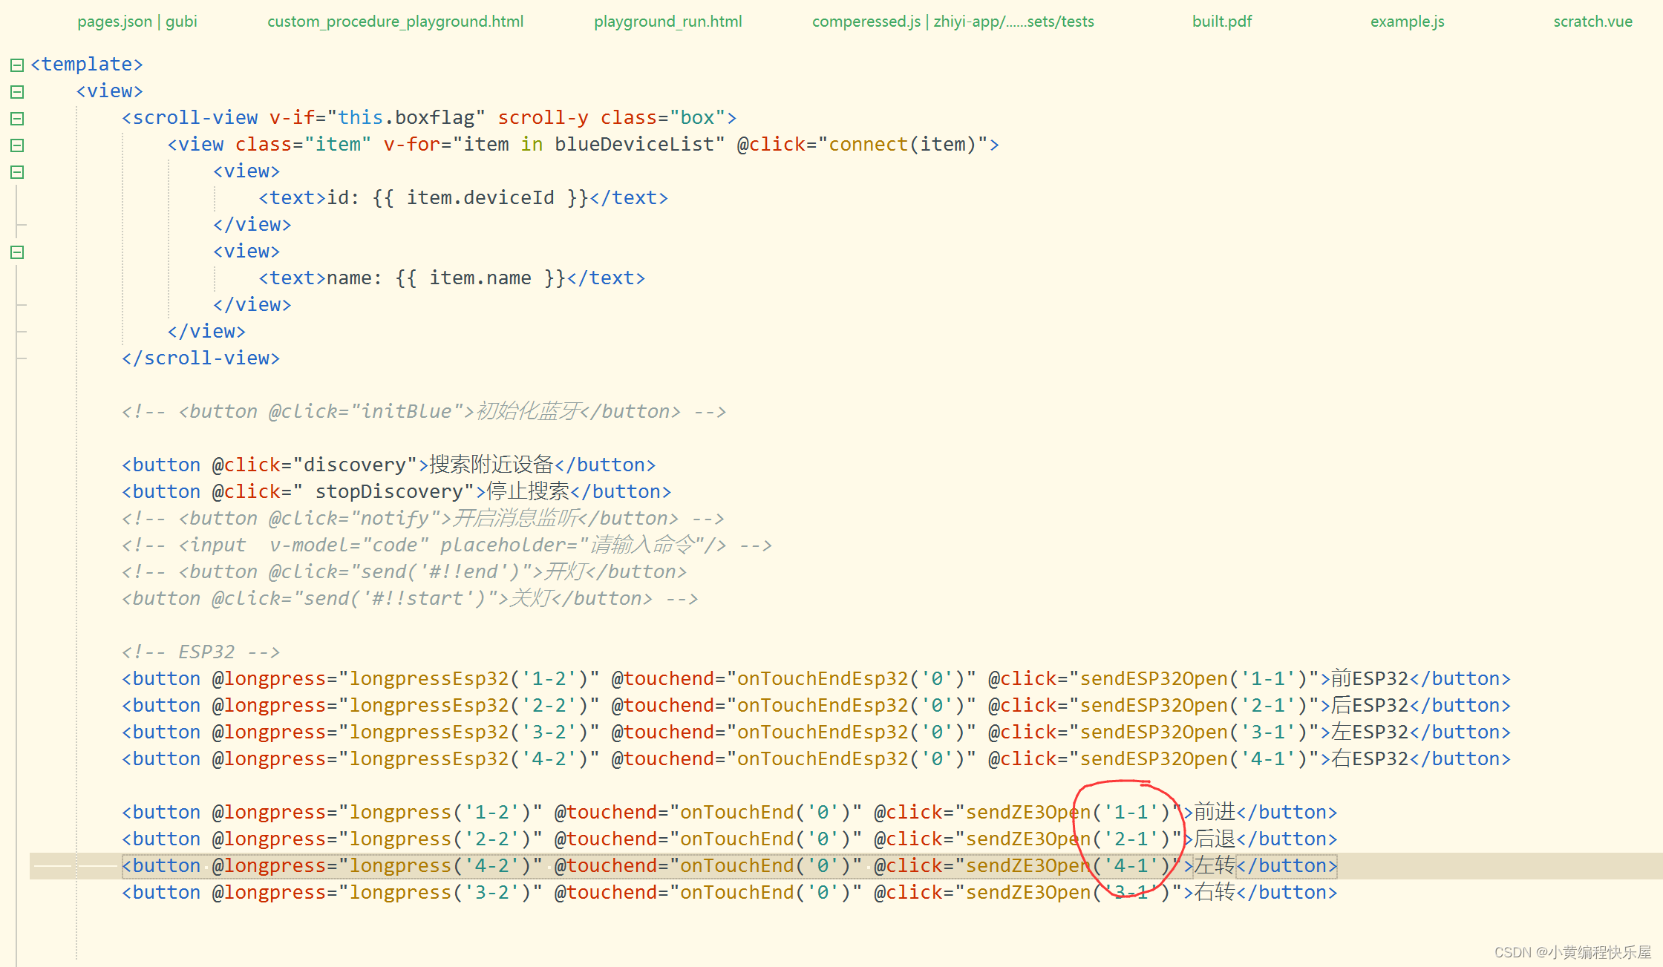Switch to the built.pdf tab
Viewport: 1663px width, 967px height.
click(x=1221, y=22)
